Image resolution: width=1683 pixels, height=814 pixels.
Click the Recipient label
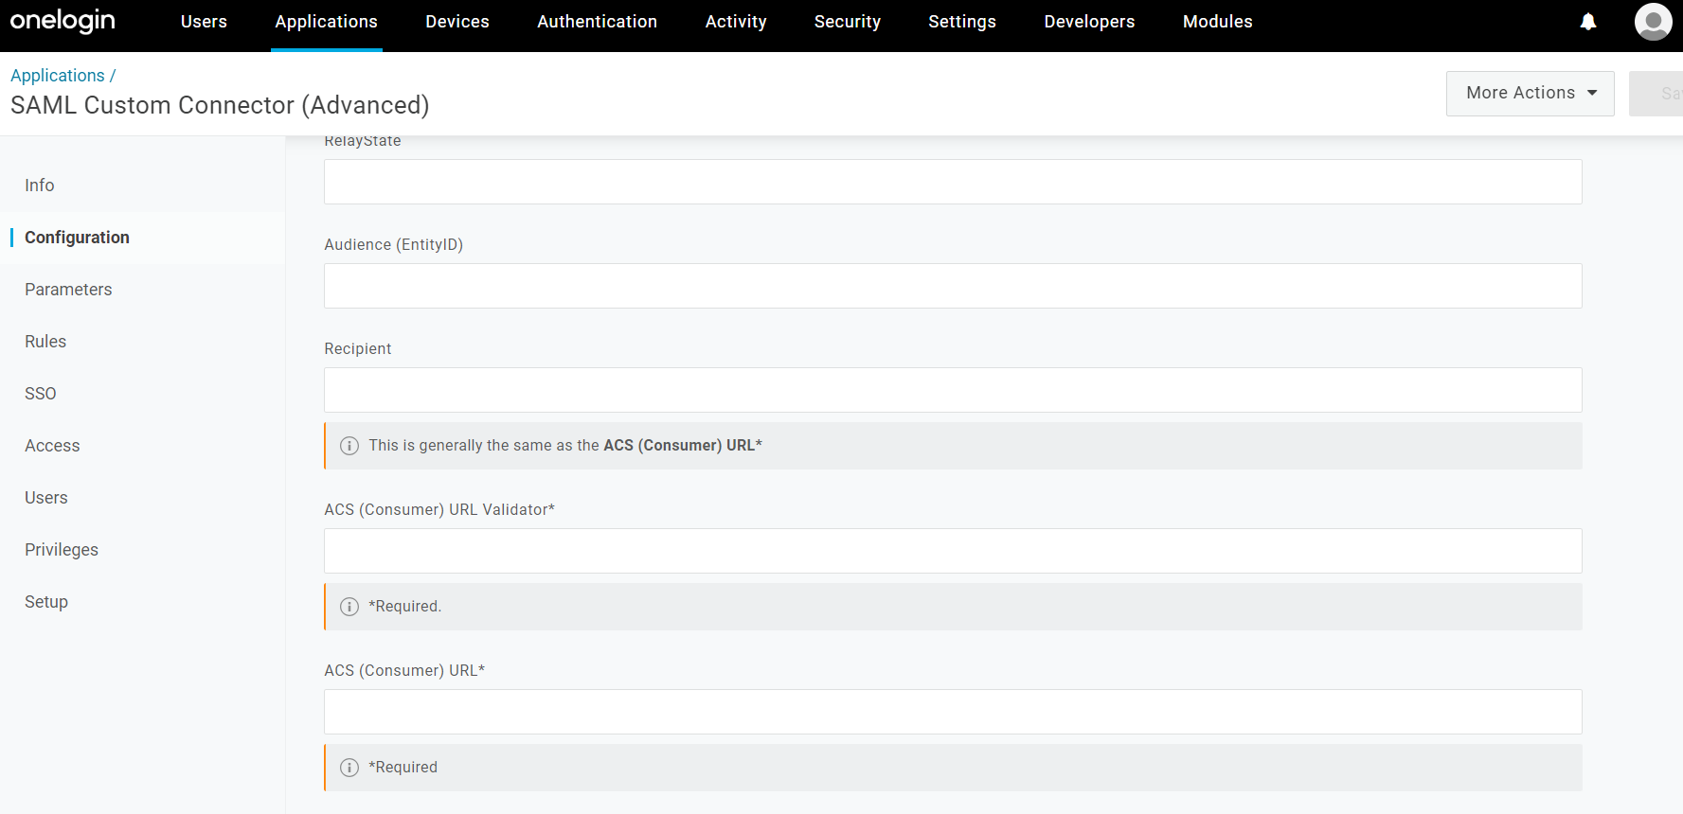(358, 349)
